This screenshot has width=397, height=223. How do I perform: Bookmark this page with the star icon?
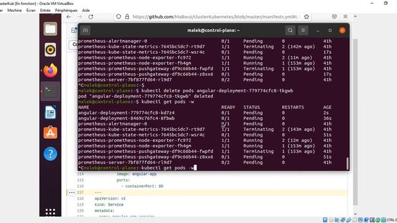(x=306, y=17)
